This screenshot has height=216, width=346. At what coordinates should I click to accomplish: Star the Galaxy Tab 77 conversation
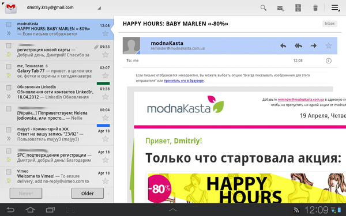106,75
